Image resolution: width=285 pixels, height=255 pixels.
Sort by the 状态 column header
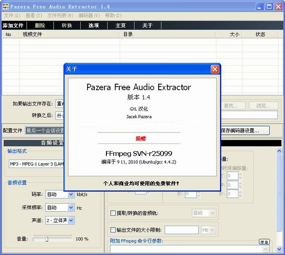[260, 34]
